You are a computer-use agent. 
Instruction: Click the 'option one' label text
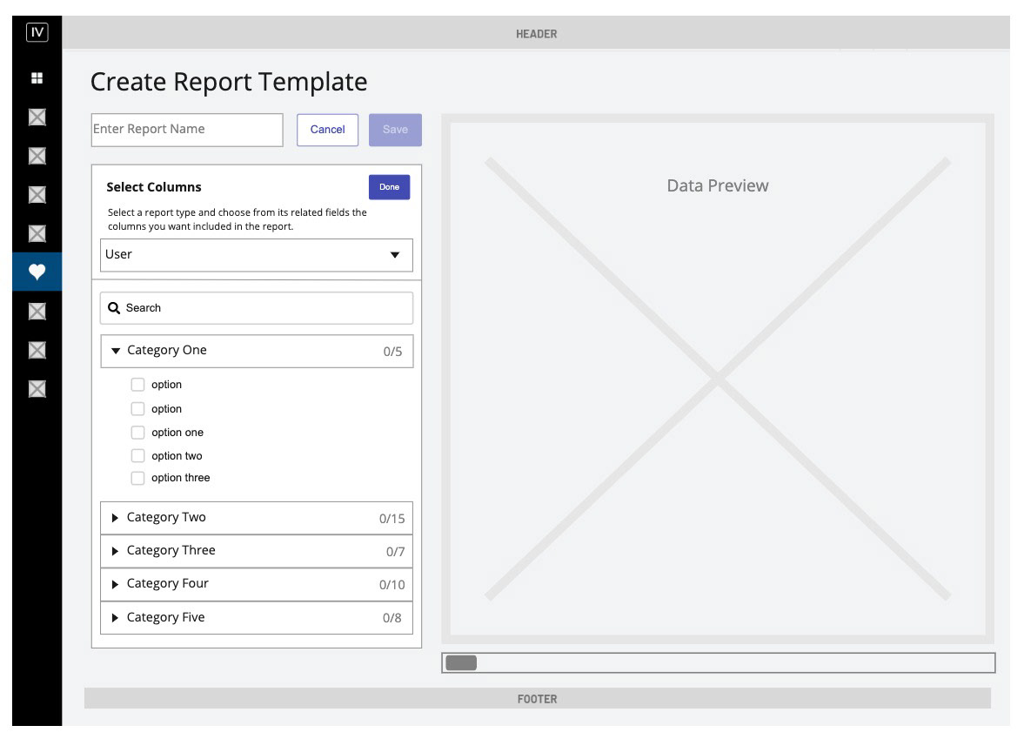(x=177, y=433)
